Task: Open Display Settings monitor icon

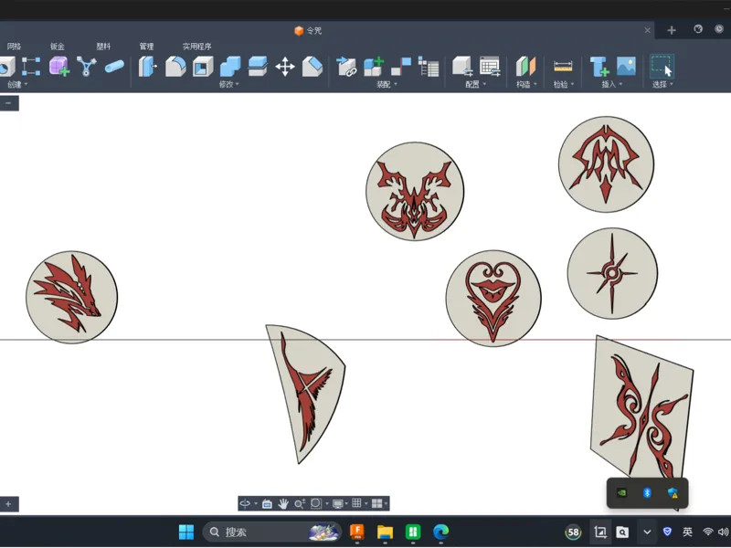Action: [x=337, y=503]
